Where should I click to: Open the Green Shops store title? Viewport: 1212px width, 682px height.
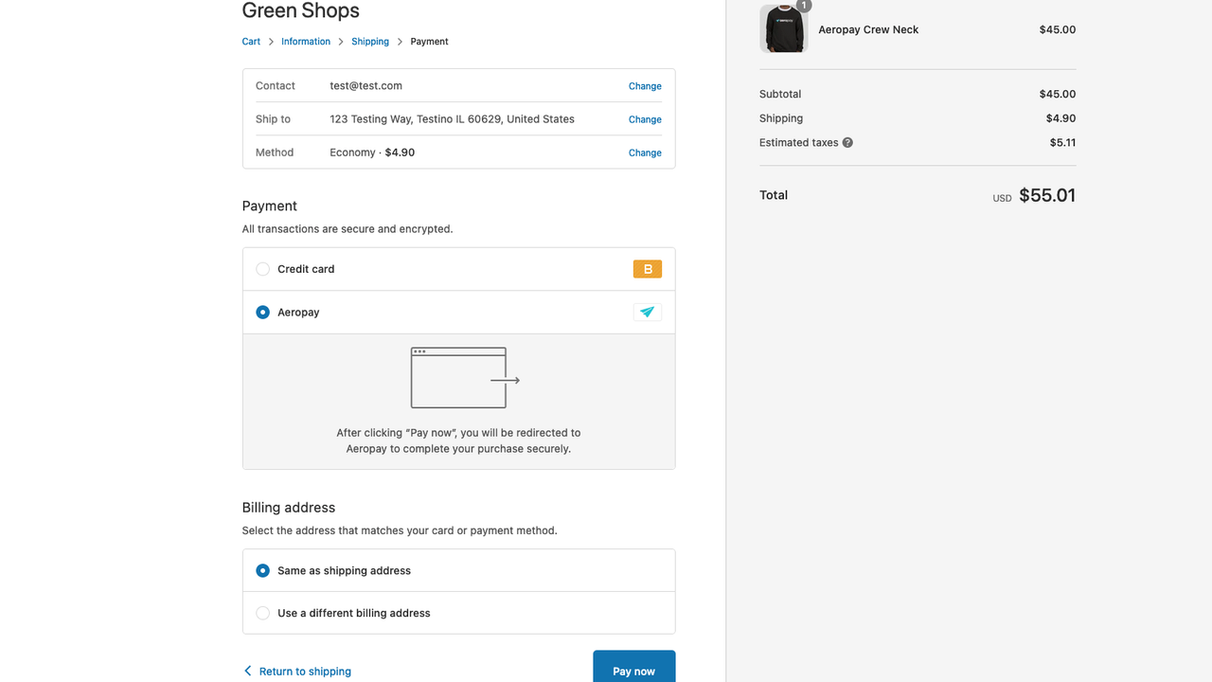301,11
